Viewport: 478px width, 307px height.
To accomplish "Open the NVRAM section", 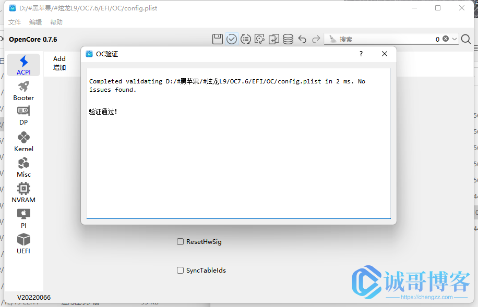I will tap(23, 193).
